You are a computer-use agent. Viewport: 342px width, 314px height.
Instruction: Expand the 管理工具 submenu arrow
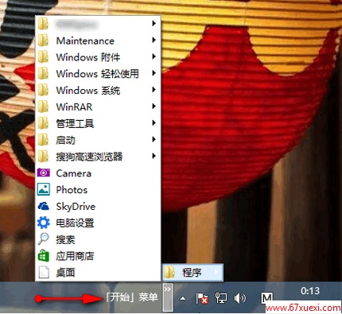point(154,123)
